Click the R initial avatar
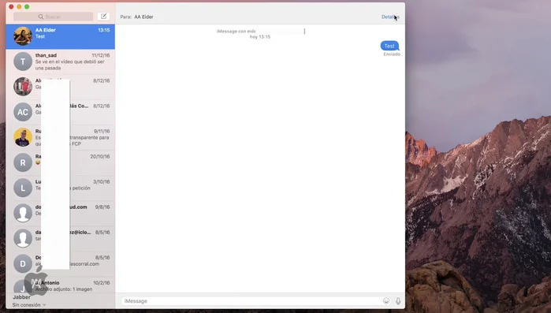This screenshot has width=551, height=313. [x=23, y=162]
